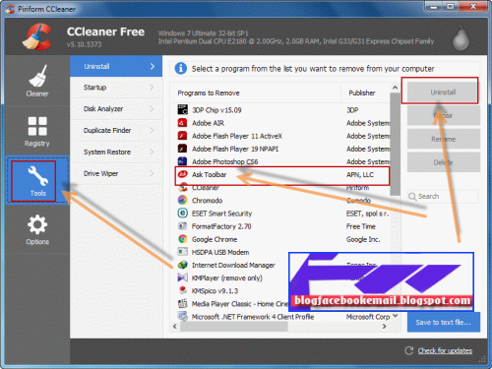Focus the Search input field
The width and height of the screenshot is (492, 369).
[443, 196]
